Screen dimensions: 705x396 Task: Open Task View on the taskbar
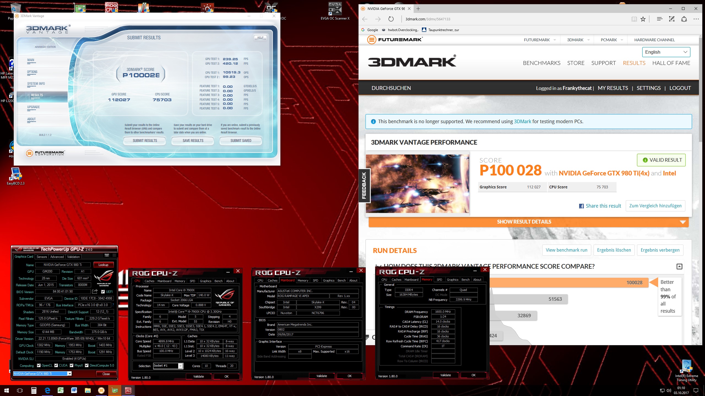pos(20,391)
